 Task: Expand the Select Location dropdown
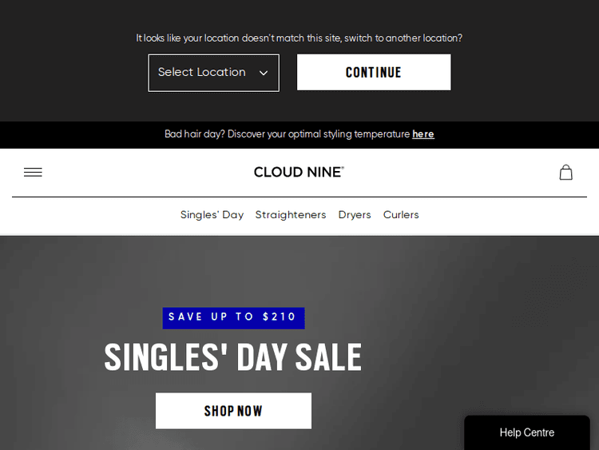click(202, 73)
